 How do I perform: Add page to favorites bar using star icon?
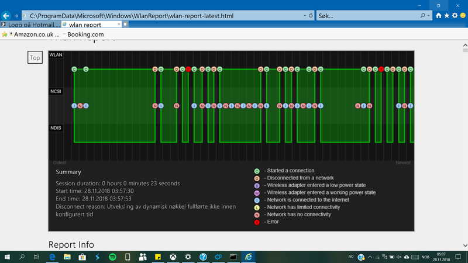tap(5, 34)
